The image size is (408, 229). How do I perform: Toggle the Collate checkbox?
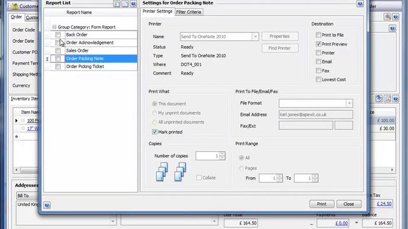coord(199,177)
